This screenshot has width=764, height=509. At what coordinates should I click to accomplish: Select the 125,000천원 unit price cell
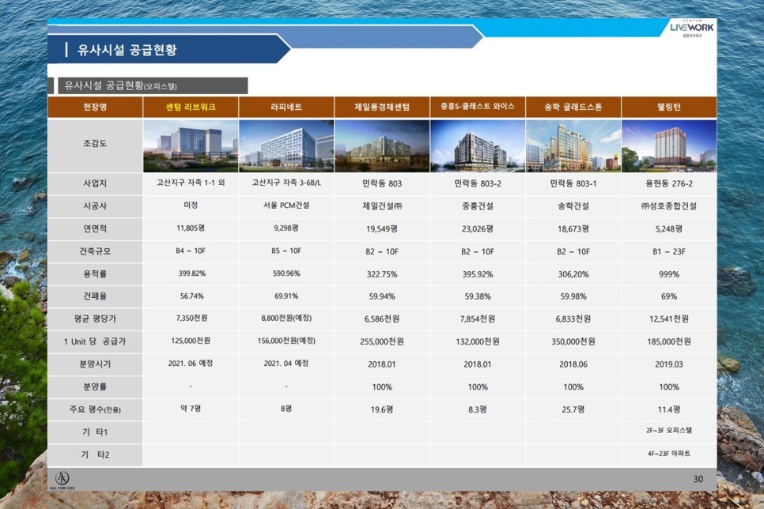(191, 341)
